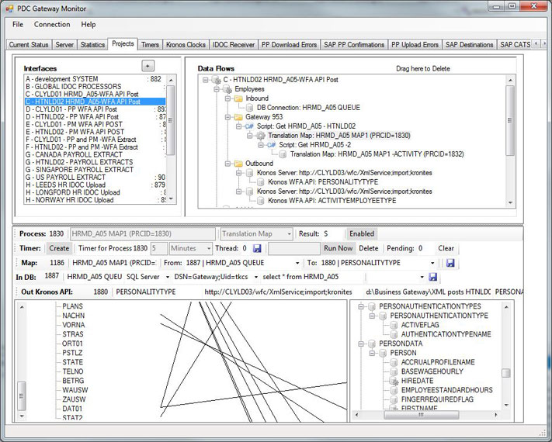Open the Translation Map type dropdown
The width and height of the screenshot is (552, 442).
[x=289, y=233]
